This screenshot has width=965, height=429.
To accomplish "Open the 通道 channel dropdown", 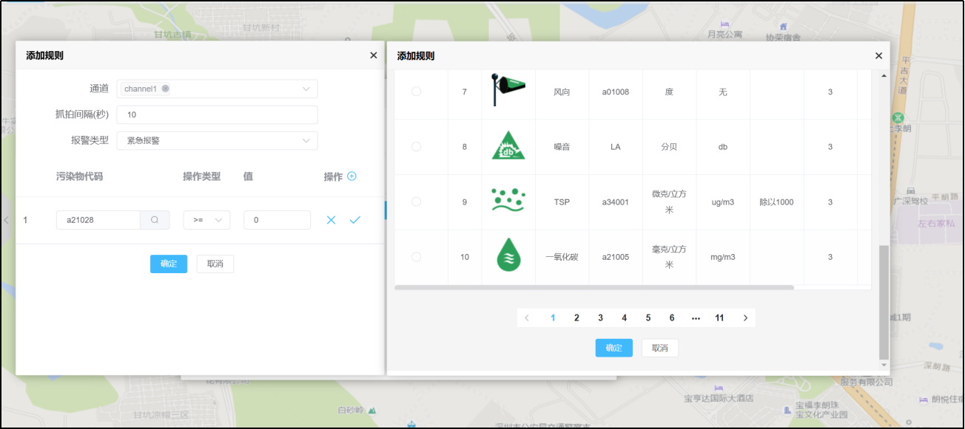I will [x=217, y=89].
